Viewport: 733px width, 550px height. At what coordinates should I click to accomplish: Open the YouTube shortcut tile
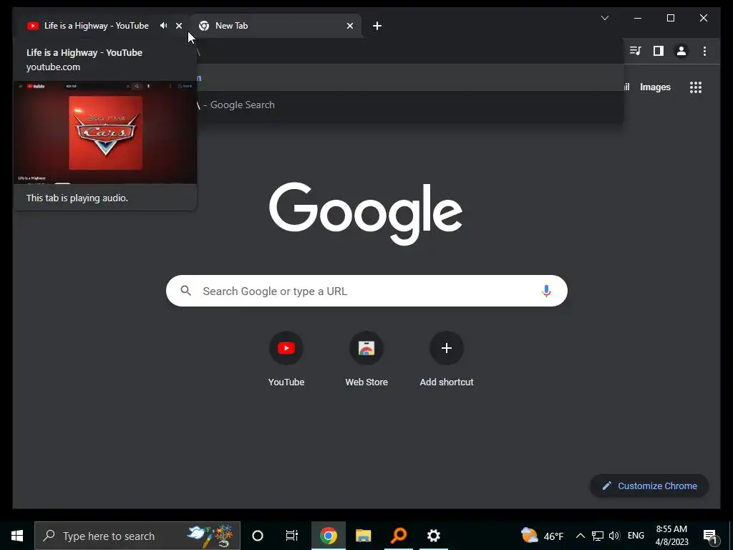pos(286,360)
